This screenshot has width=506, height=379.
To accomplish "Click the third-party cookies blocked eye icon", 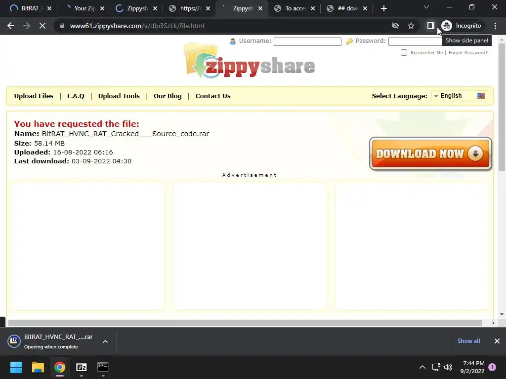I will [395, 26].
